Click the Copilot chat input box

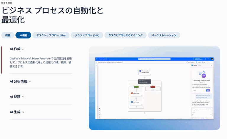[x=202, y=112]
